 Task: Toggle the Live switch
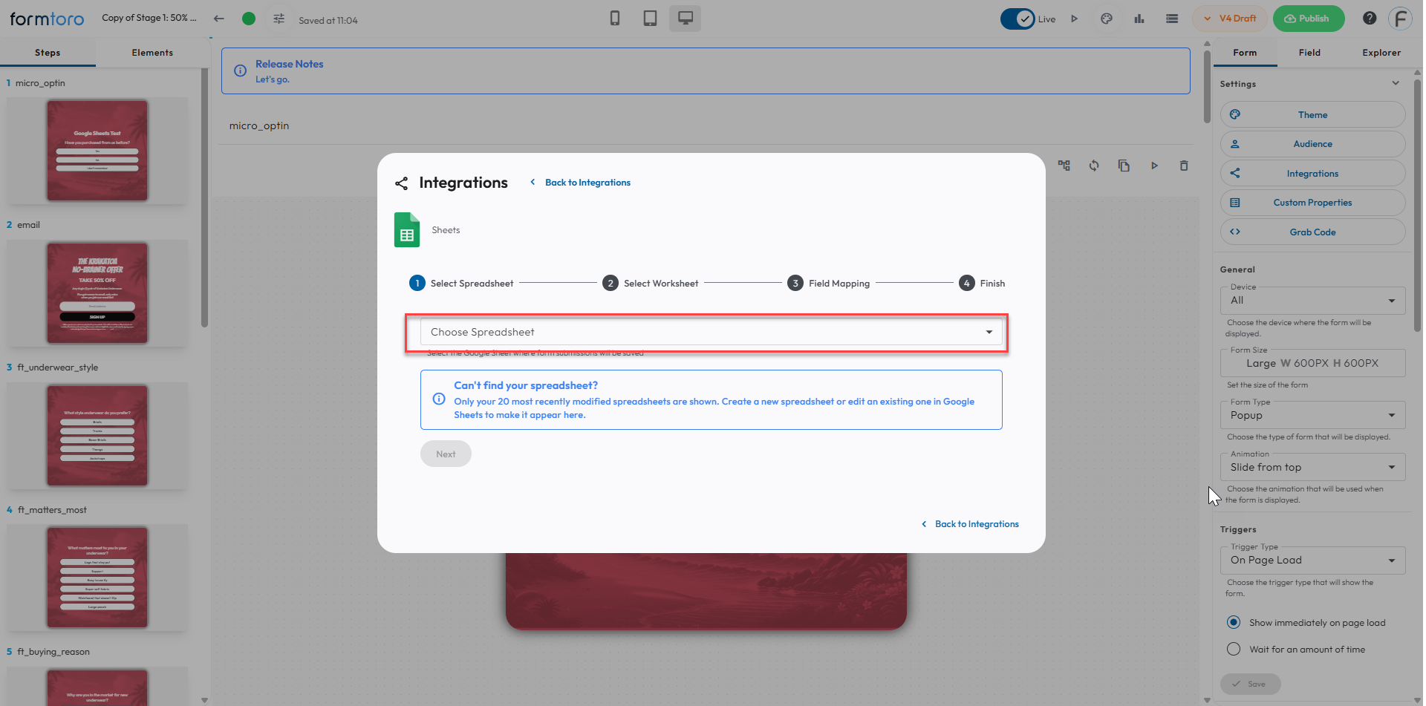1018,19
